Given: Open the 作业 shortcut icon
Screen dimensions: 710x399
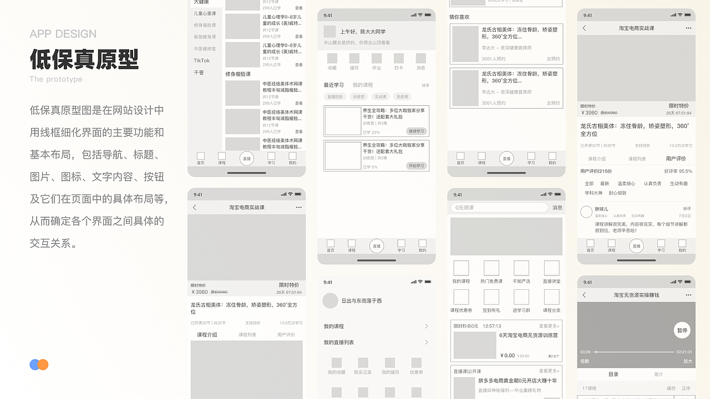Looking at the screenshot, I should click(377, 58).
